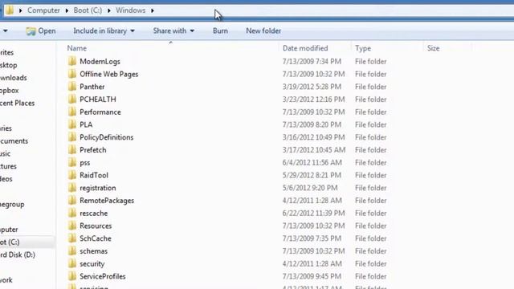514x289 pixels.
Task: Open Videos library in navigation pane
Action: 6,179
